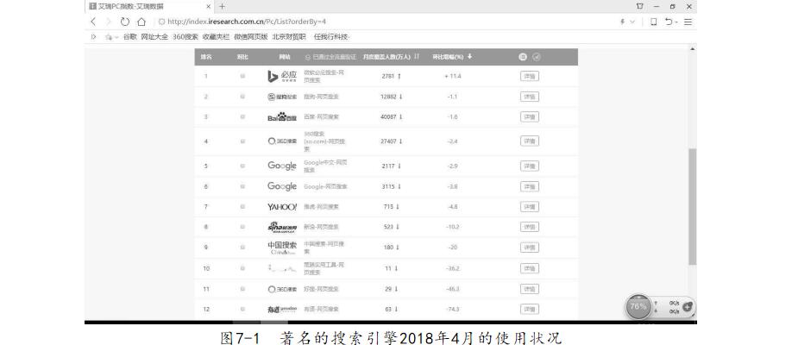The image size is (792, 345).
Task: Click 详情 button for 360搜索 row 4
Action: coord(530,141)
